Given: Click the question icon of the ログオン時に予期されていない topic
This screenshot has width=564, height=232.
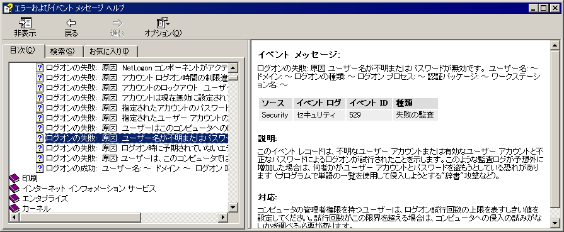Looking at the screenshot, I should (40, 148).
